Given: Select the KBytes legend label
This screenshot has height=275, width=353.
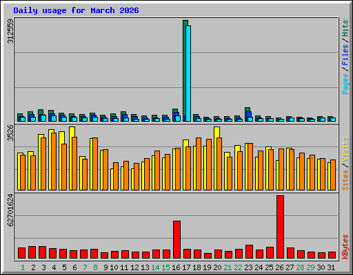Looking at the screenshot, I should click(345, 247).
